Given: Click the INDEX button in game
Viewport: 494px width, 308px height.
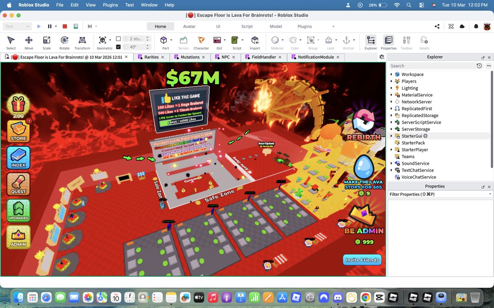Looking at the screenshot, I should (x=19, y=158).
